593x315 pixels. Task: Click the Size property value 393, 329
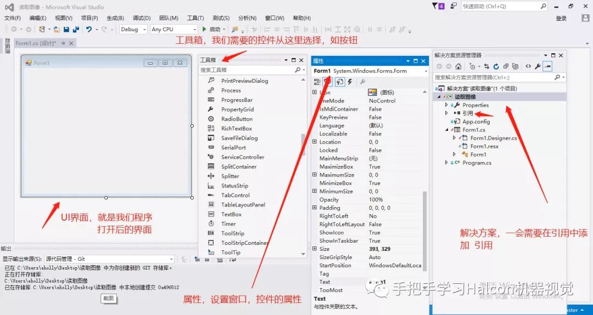coord(379,249)
